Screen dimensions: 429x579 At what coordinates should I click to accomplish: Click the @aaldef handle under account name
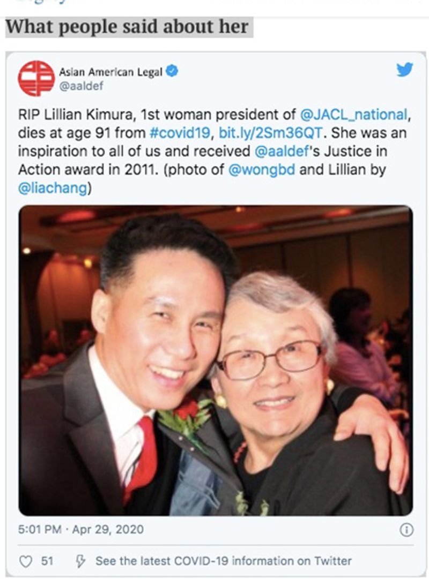tap(81, 86)
